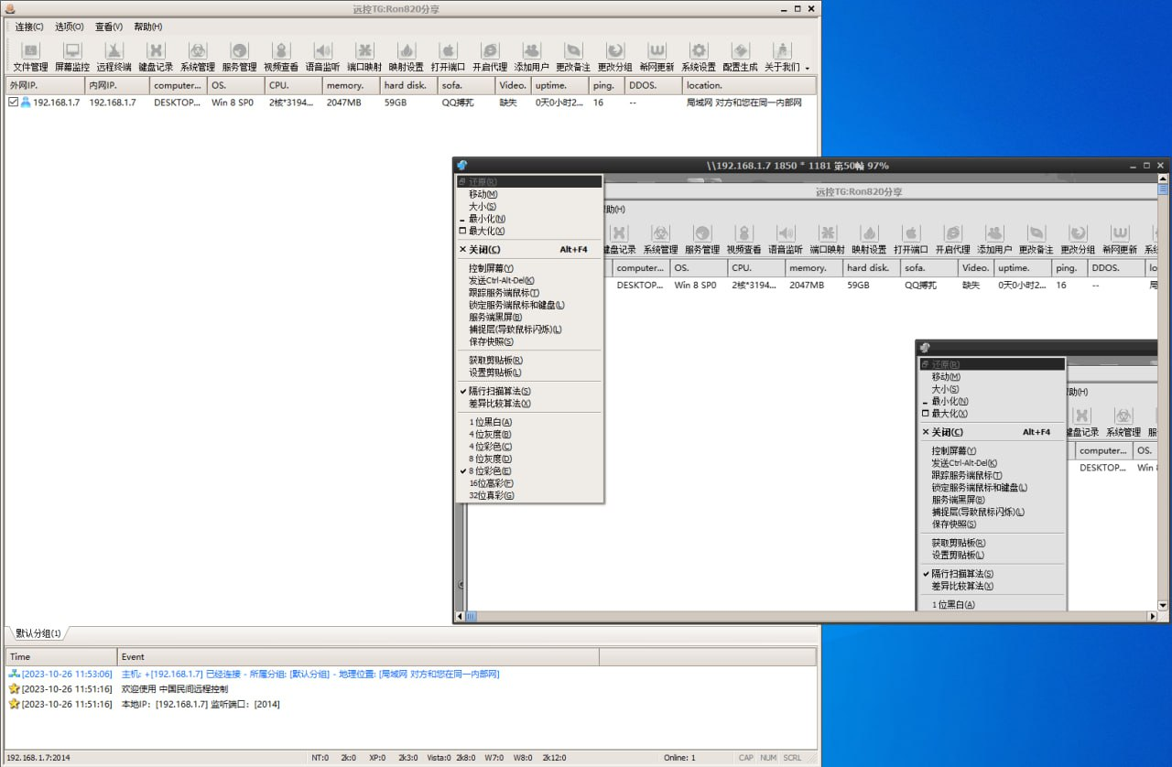Open 配置生成 build icon in main toolbar

pos(741,56)
